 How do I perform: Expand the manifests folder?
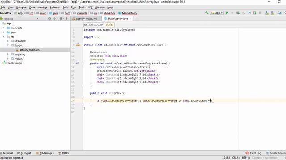pos(4,28)
